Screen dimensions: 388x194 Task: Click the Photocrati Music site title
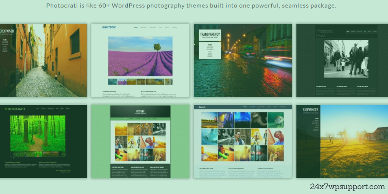(x=325, y=33)
